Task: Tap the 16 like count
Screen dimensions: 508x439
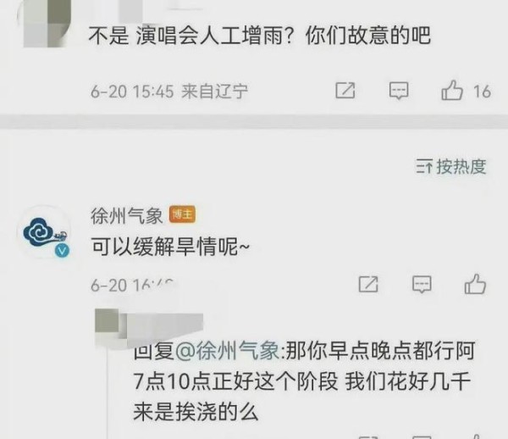Action: click(482, 92)
